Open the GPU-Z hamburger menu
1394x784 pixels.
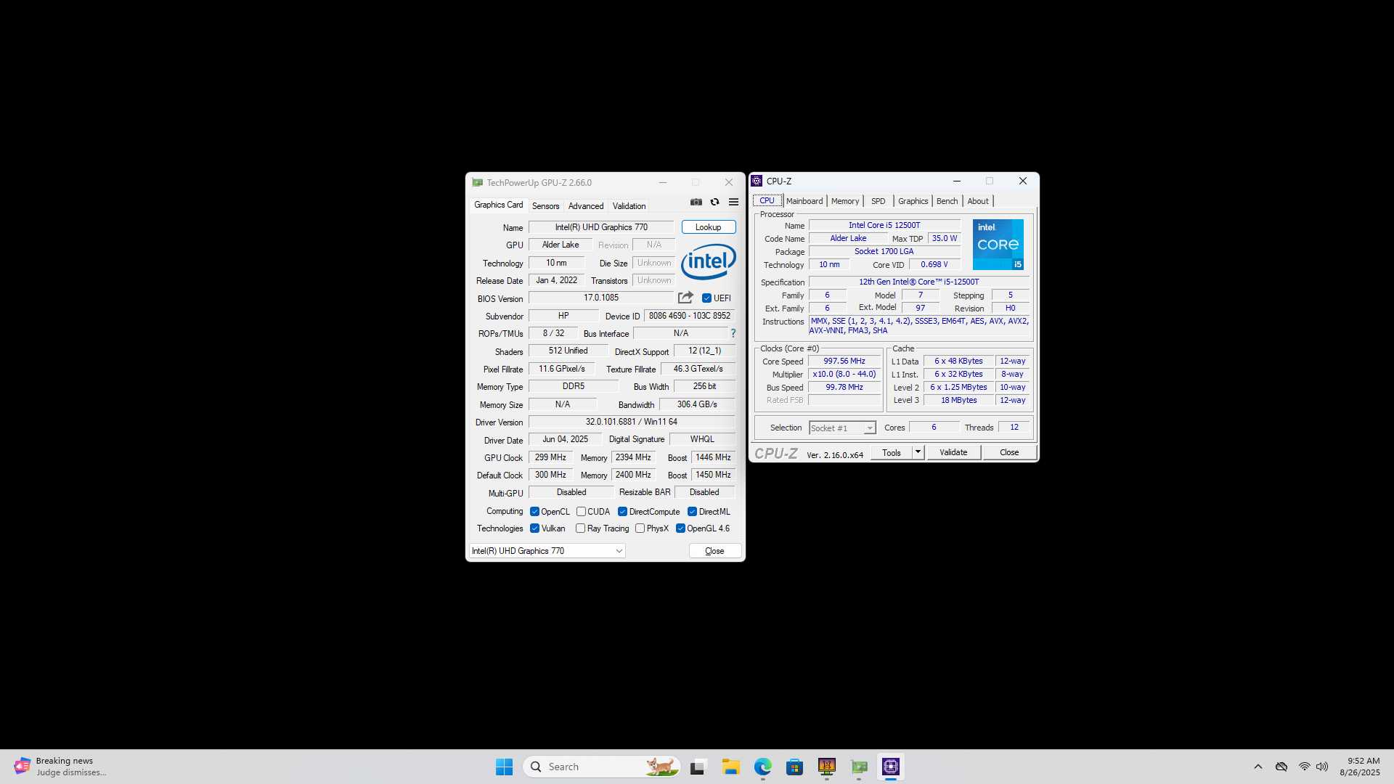(x=733, y=203)
